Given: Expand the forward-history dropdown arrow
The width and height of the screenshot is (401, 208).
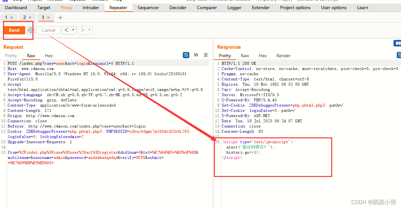Looking at the screenshot, I should pos(89,30).
